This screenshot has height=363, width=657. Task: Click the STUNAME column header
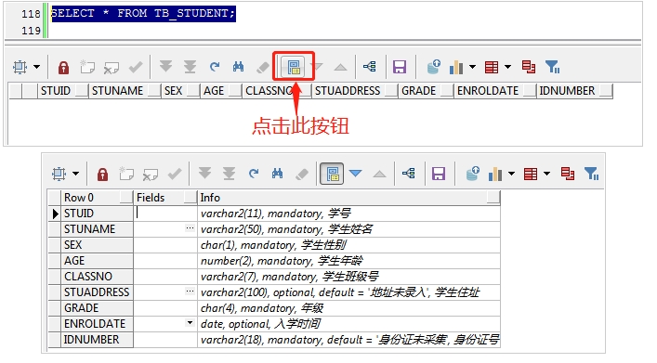coord(117,91)
